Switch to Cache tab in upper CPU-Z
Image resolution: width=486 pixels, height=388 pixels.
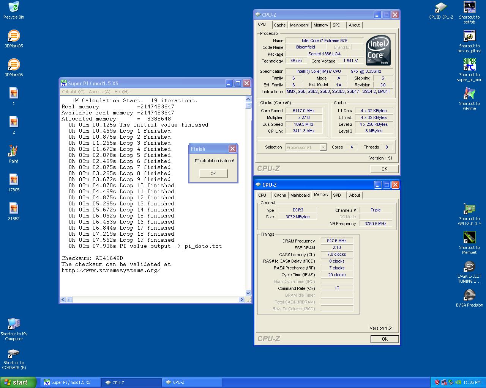pyautogui.click(x=280, y=25)
